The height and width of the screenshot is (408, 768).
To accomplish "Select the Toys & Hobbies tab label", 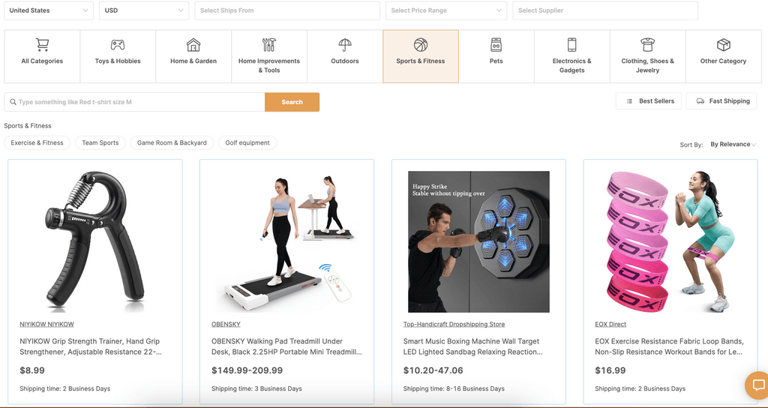I will (118, 61).
